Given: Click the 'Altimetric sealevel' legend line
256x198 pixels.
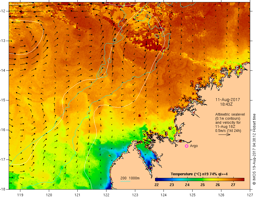Looking at the screenshot, I should tap(230, 114).
